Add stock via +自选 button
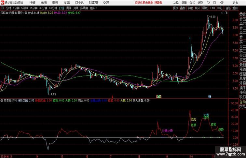The height and width of the screenshot is (158, 246). tap(227, 8)
